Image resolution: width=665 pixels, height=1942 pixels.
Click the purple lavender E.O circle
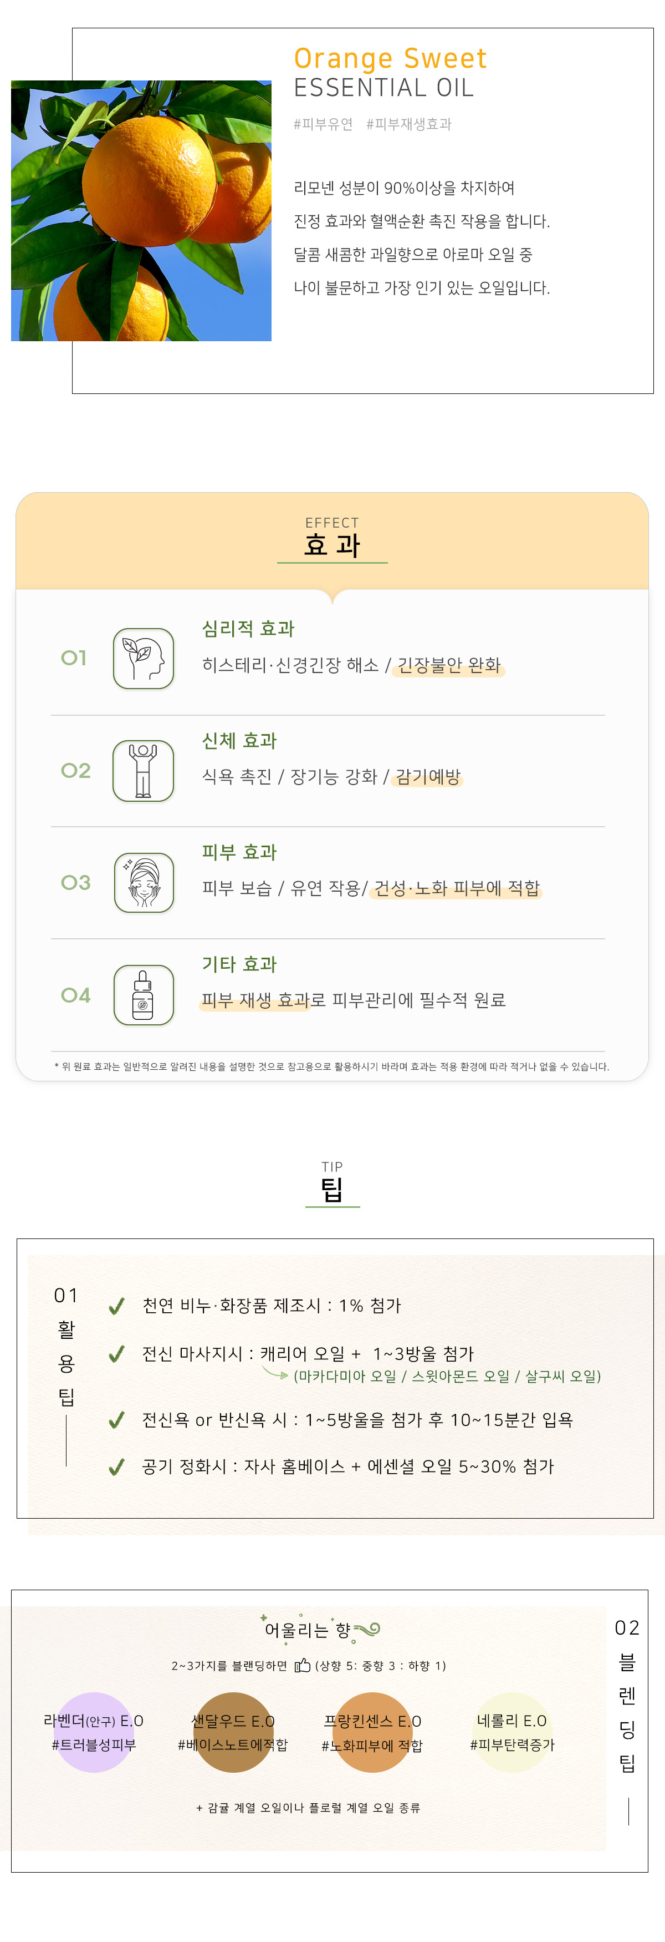tap(94, 1732)
